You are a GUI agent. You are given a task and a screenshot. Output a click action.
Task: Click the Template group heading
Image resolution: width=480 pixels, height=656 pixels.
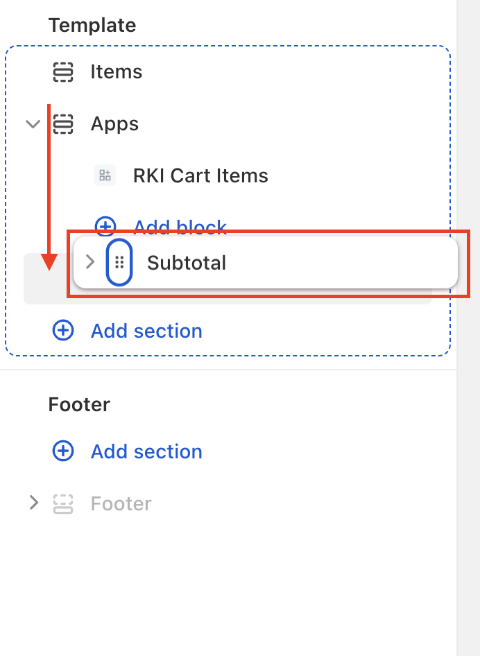click(x=92, y=26)
